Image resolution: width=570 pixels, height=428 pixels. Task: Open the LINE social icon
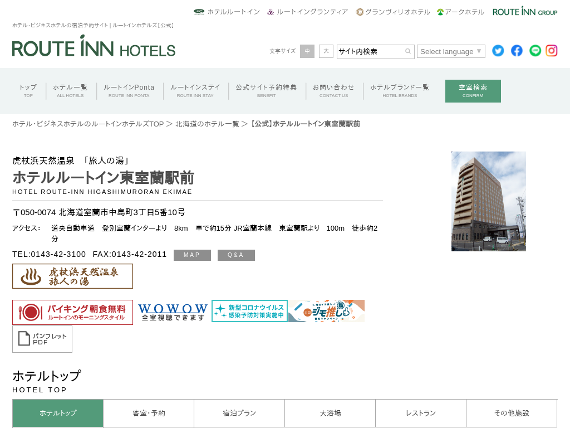click(x=535, y=51)
